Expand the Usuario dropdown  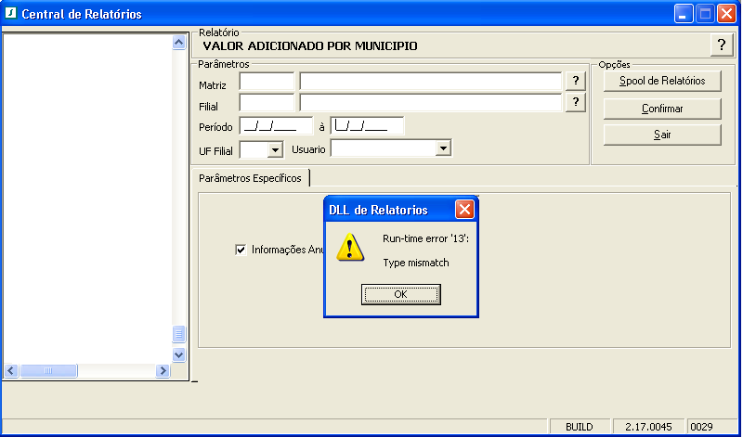pyautogui.click(x=443, y=148)
